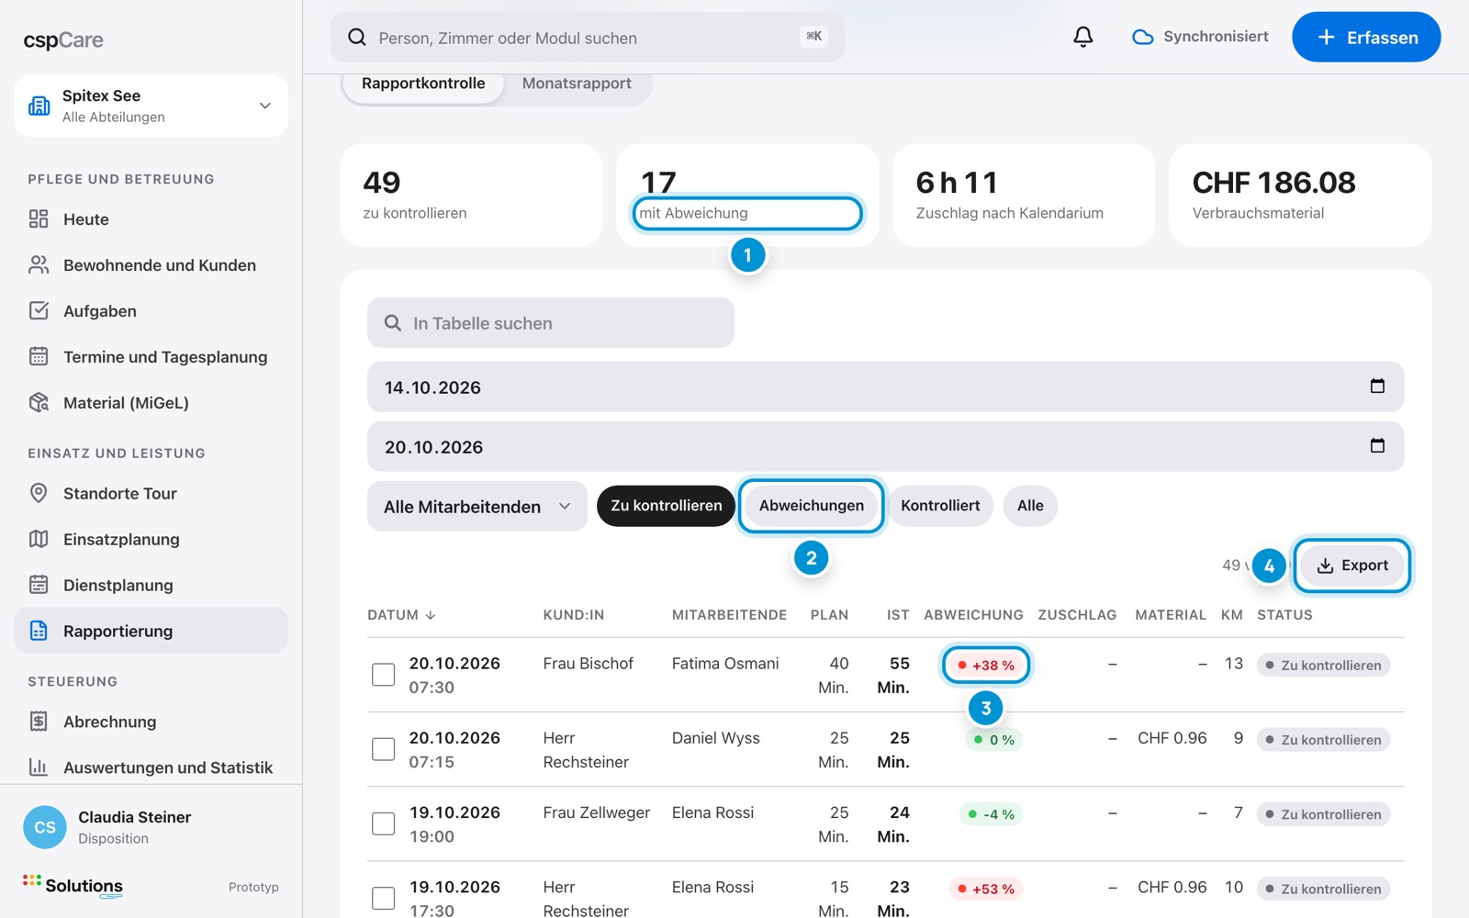1469x918 pixels.
Task: Click the 17 mit Abweichung card
Action: point(747,196)
